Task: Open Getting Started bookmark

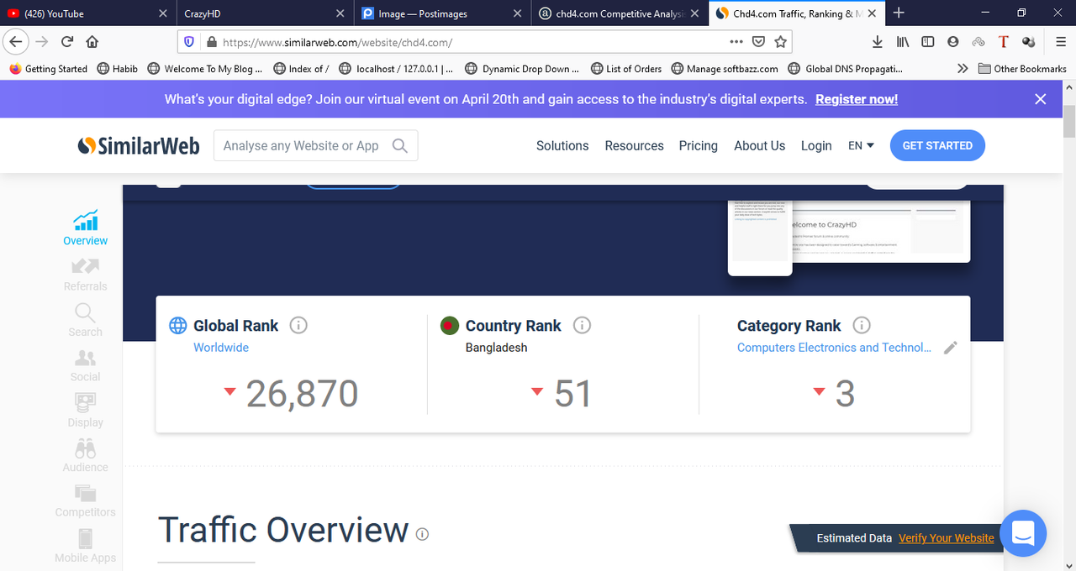Action: pos(48,69)
